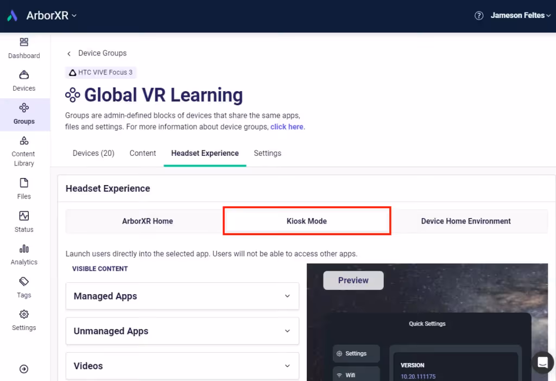This screenshot has height=381, width=556.
Task: Click version number 10.20.111175
Action: pos(418,377)
